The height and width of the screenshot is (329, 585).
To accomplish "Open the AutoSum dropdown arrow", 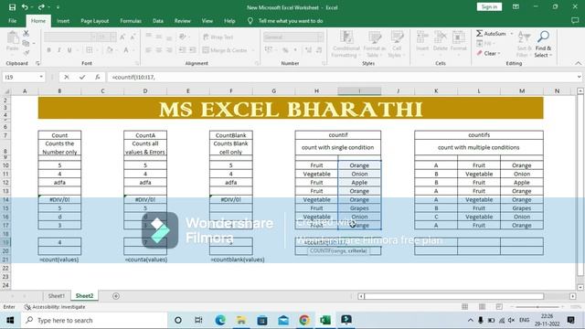I will (512, 34).
